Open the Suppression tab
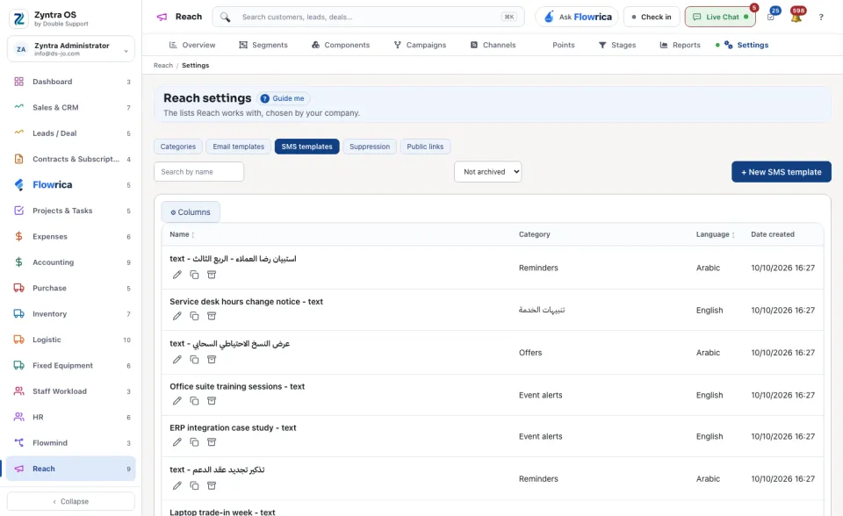The width and height of the screenshot is (843, 516). tap(370, 147)
